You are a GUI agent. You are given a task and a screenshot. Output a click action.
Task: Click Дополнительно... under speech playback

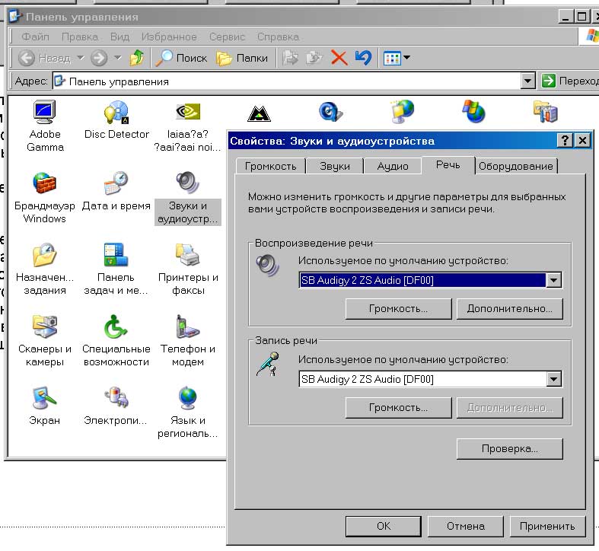point(509,309)
